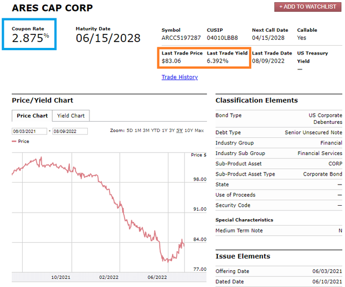Click the Issue Elements heading
Image resolution: width=345 pixels, height=287 pixels.
tap(243, 256)
